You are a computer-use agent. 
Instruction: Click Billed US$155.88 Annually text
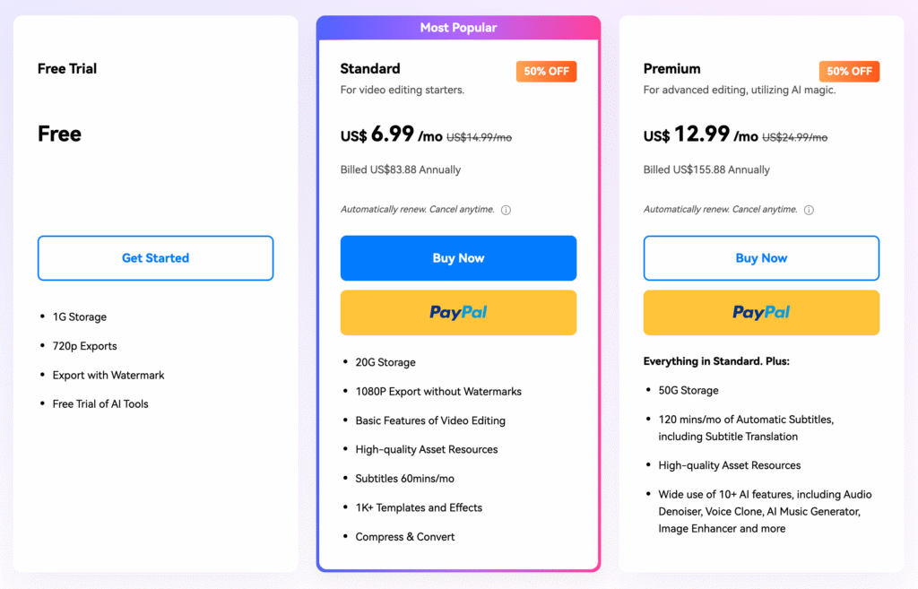tap(706, 169)
